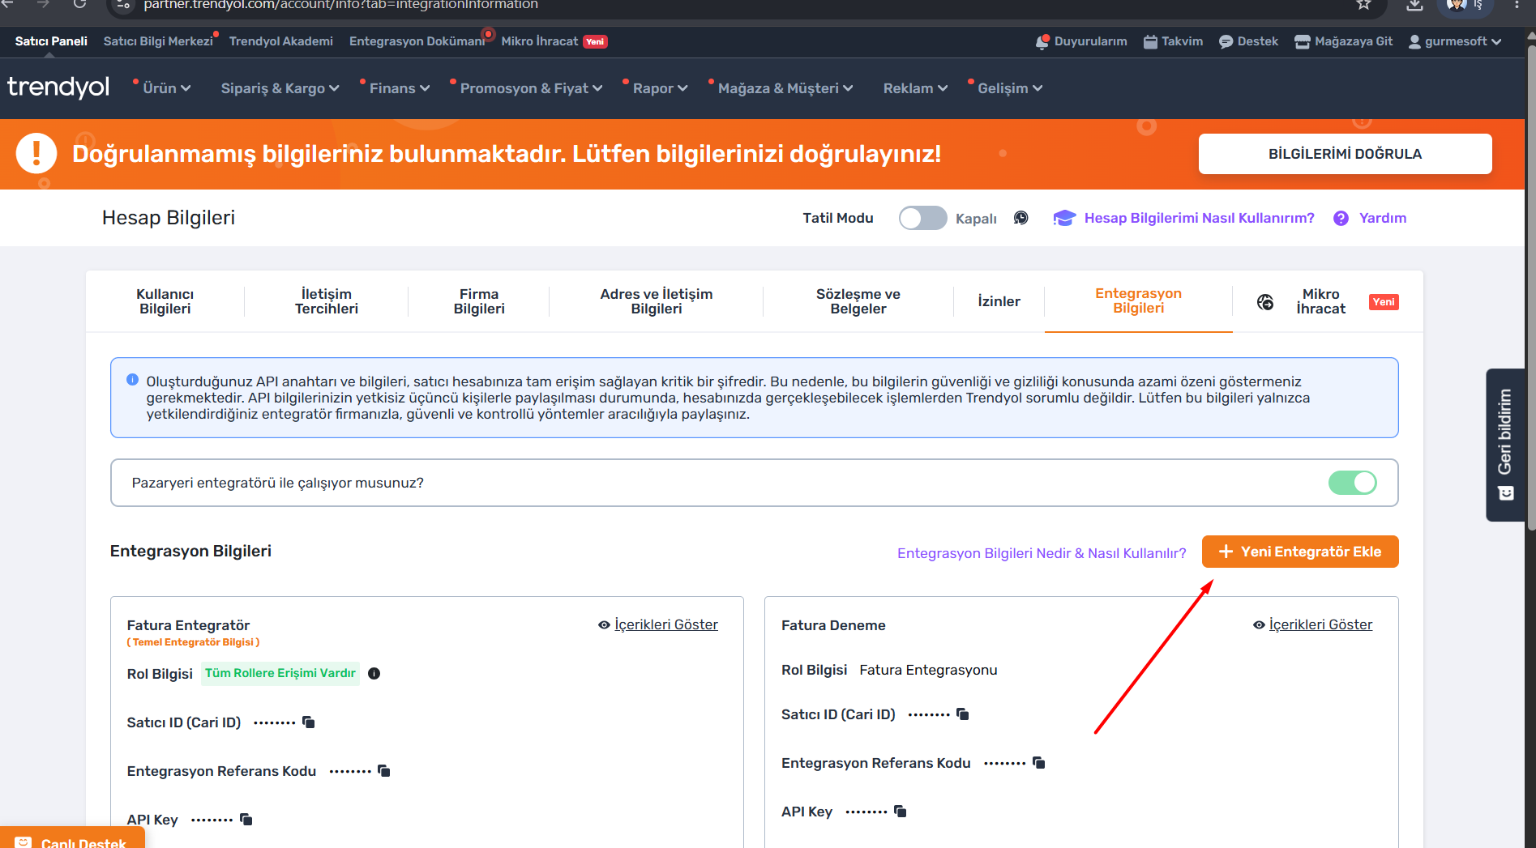The width and height of the screenshot is (1536, 848).
Task: Bookmark this page with star icon
Action: pos(1364,4)
